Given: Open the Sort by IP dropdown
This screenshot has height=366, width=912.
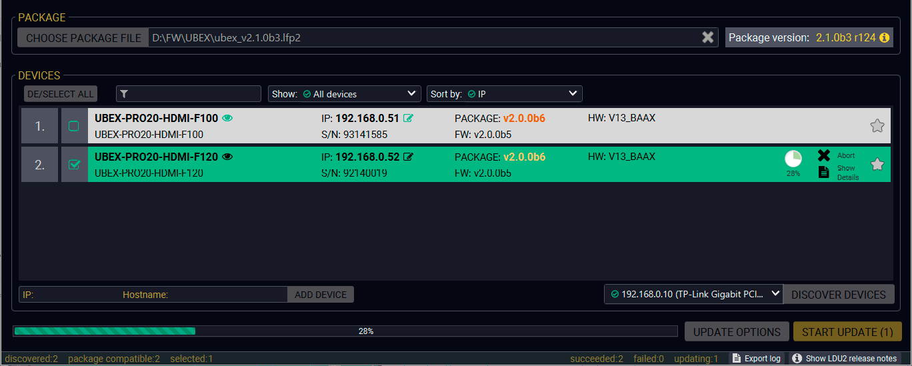Looking at the screenshot, I should [504, 94].
